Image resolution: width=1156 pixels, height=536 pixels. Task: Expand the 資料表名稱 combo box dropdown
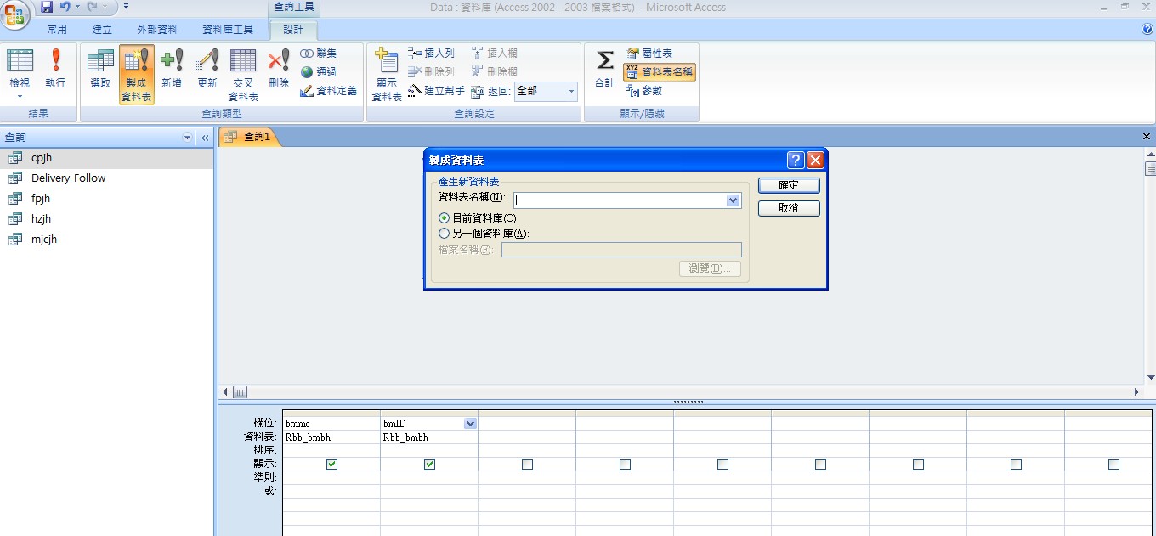pyautogui.click(x=734, y=200)
